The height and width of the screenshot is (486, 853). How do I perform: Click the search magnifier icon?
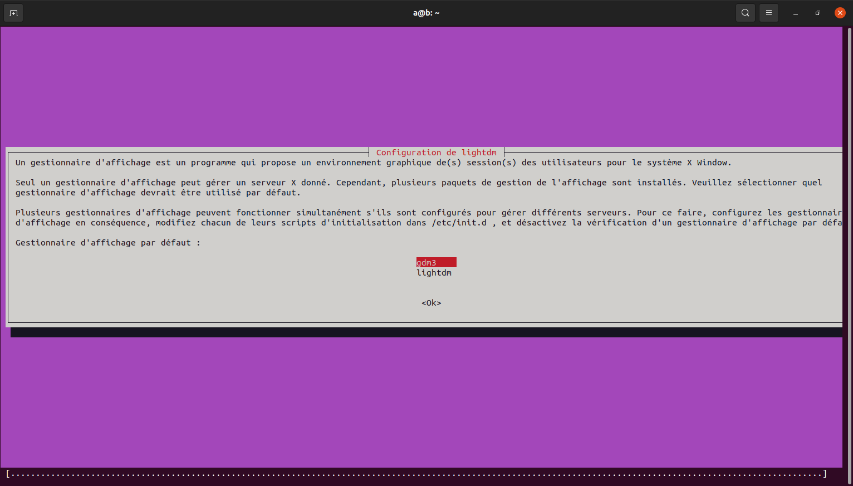pyautogui.click(x=745, y=13)
